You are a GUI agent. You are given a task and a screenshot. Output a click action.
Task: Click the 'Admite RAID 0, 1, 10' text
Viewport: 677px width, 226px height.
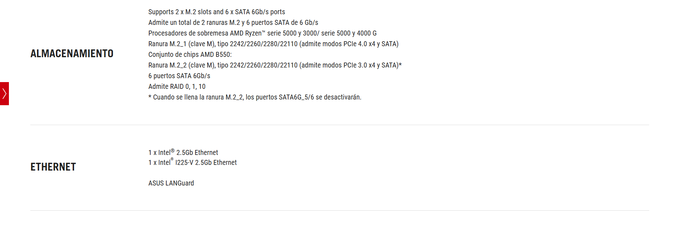[177, 87]
